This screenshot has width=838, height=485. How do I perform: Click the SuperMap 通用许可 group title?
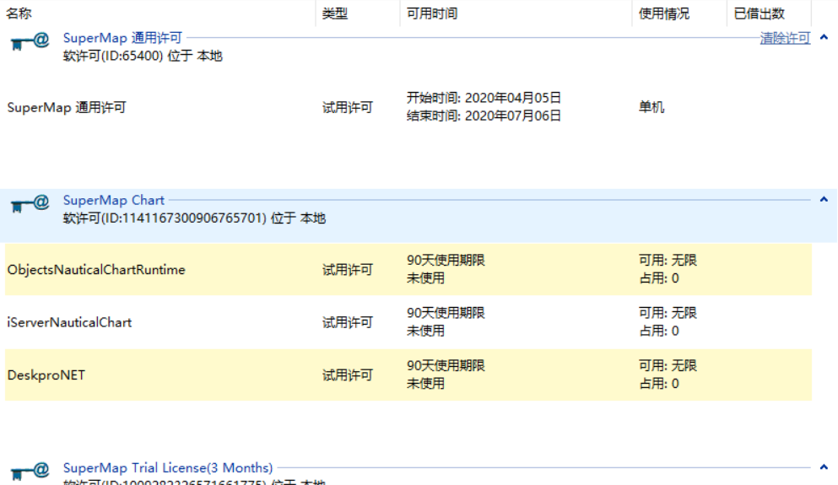pyautogui.click(x=122, y=38)
